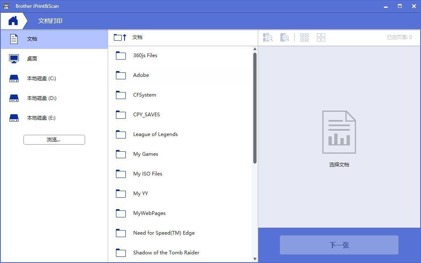421x263 pixels.
Task: Select the zoom in preview icon
Action: pyautogui.click(x=285, y=37)
